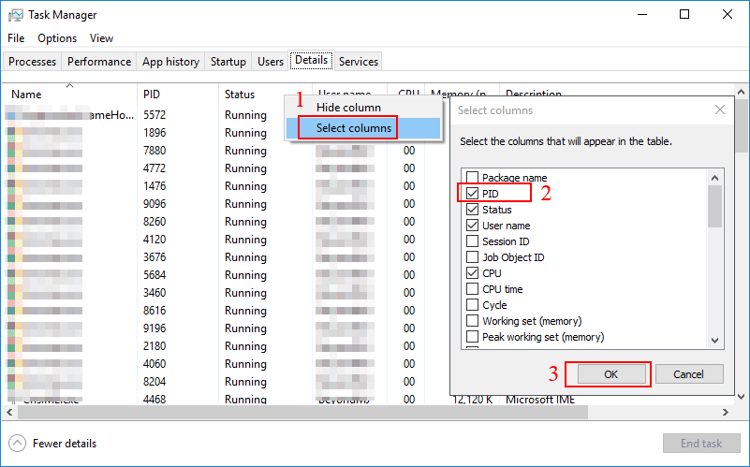Enable Peak working set (memory) checkbox

tap(472, 337)
